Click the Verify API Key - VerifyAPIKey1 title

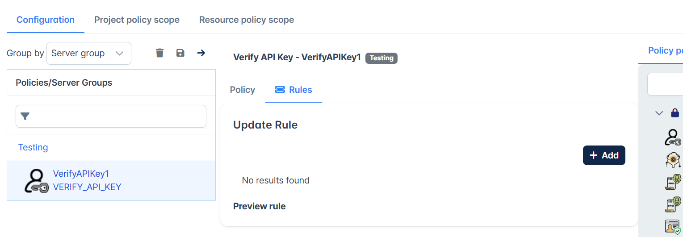(x=297, y=57)
